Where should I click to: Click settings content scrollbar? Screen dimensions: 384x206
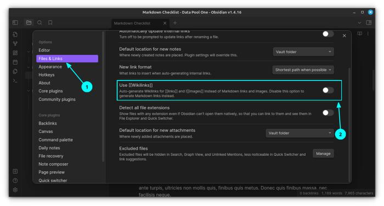[349, 125]
